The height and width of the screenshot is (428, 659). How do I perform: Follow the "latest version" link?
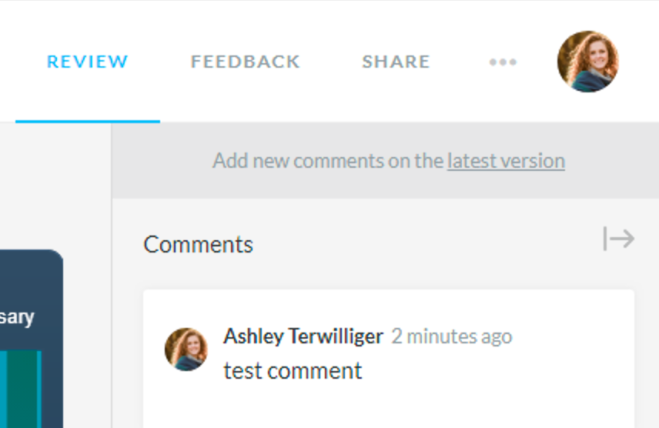[x=506, y=161]
